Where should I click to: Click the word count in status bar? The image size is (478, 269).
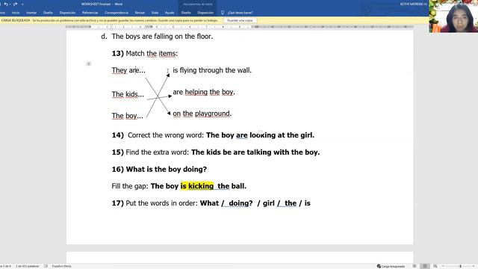[28, 266]
